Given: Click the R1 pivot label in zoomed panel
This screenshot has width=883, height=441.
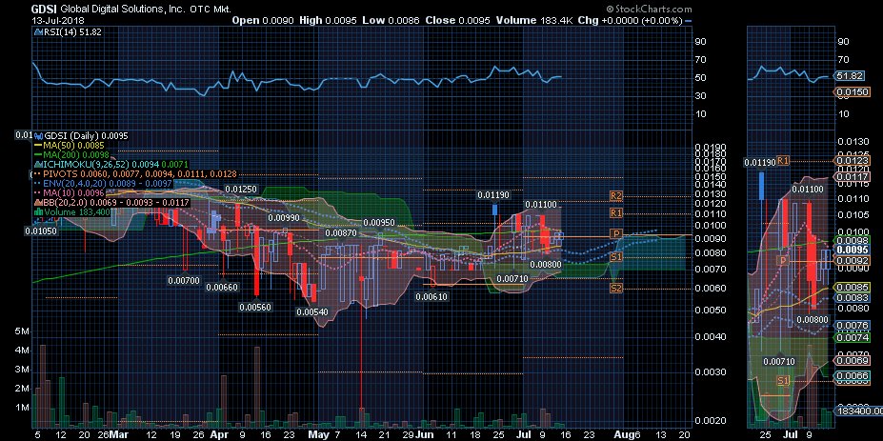Looking at the screenshot, I should click(x=783, y=161).
